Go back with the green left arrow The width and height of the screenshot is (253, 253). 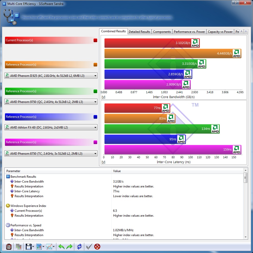(61, 247)
